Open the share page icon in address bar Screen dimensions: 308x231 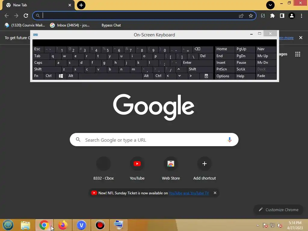(x=241, y=16)
